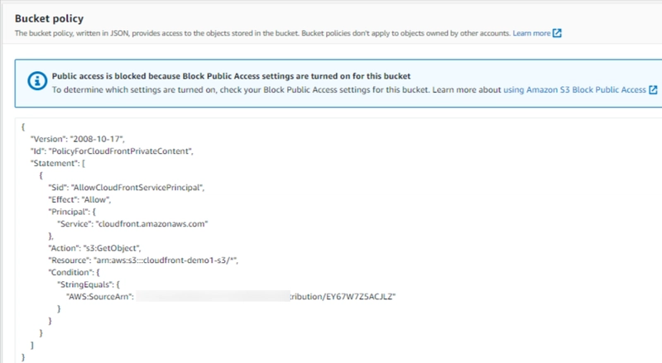
Task: Click the "Version": "2008-10-17" line
Action: coord(78,139)
